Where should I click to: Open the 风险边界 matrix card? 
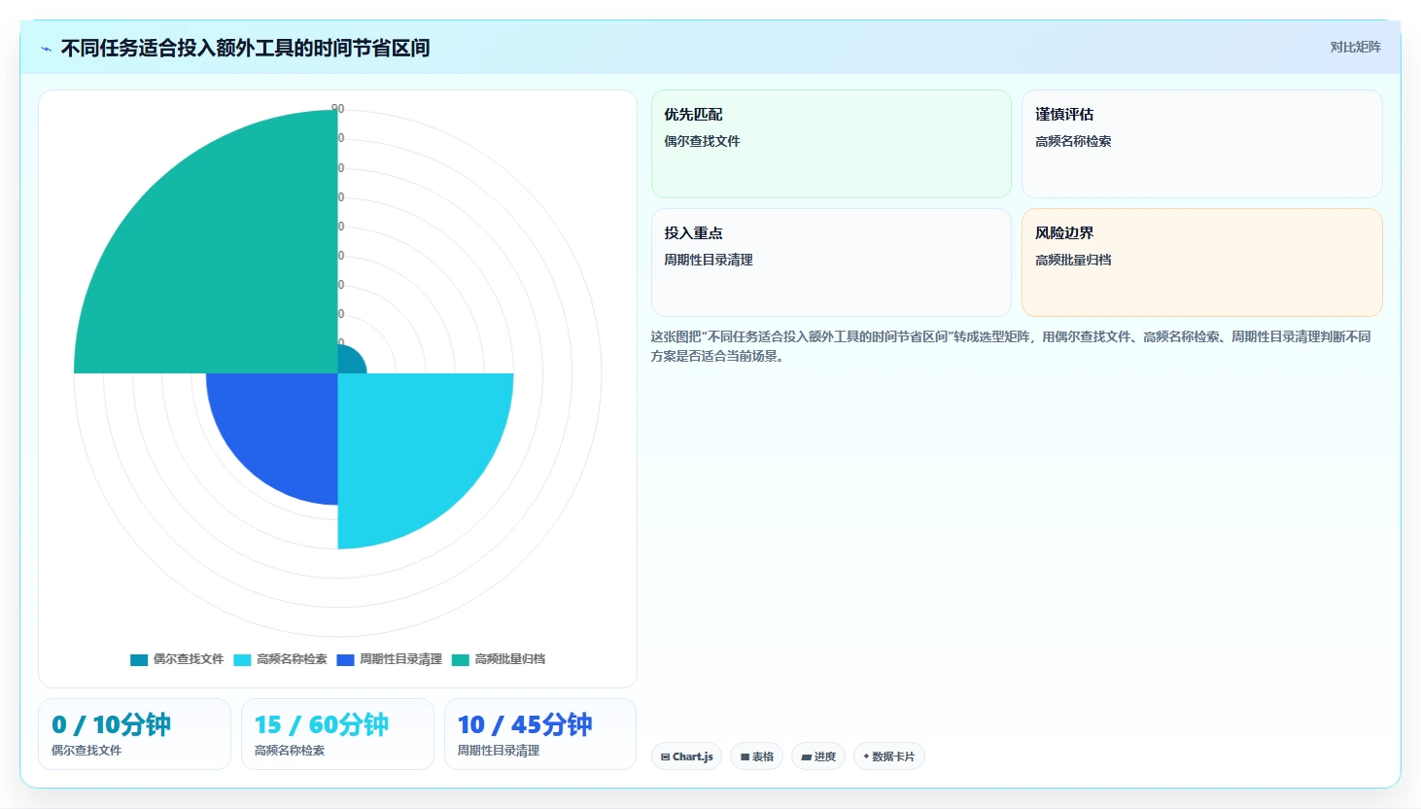[1202, 263]
